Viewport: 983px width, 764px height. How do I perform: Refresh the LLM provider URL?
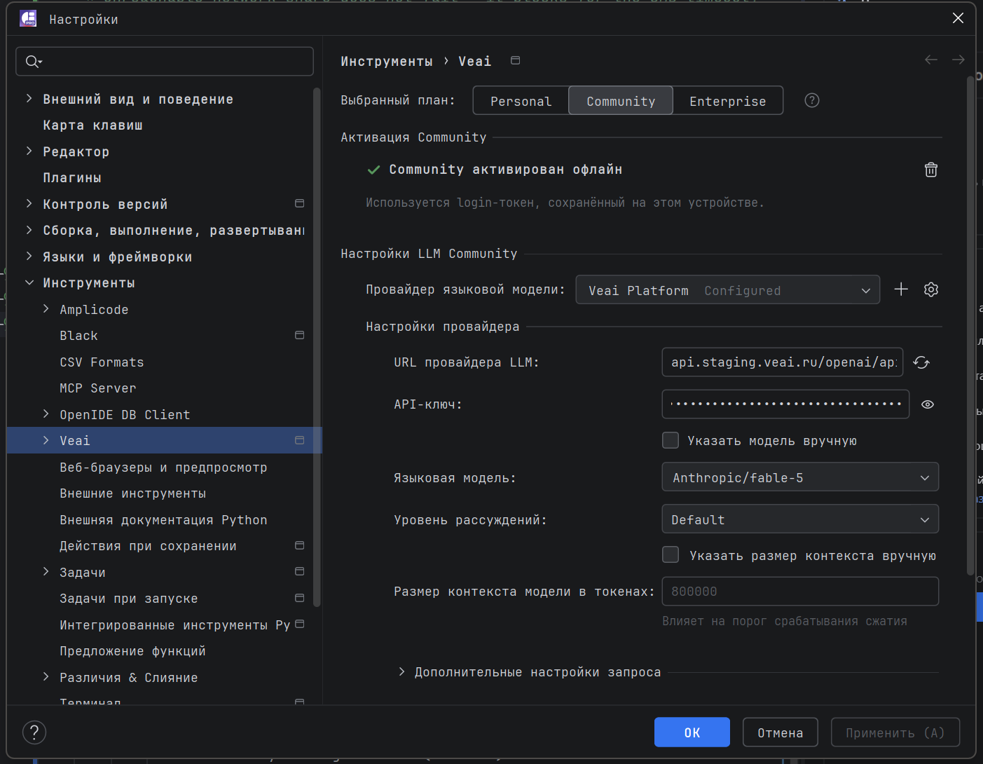point(921,362)
